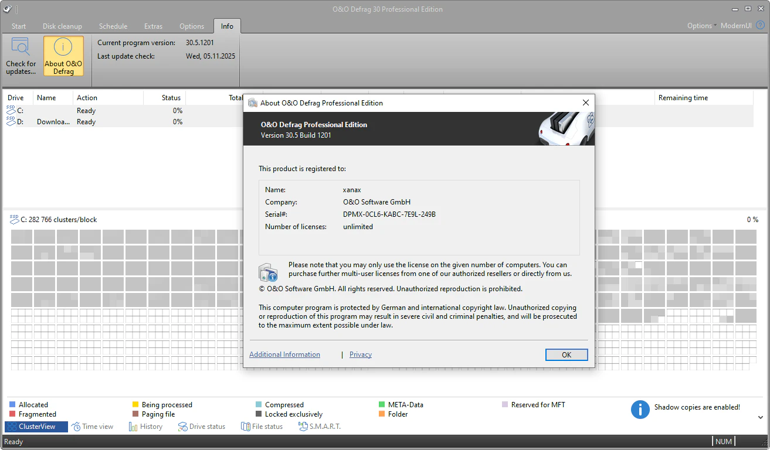Expand the chevron next to the Shadow copies notice
The height and width of the screenshot is (450, 770).
pyautogui.click(x=761, y=417)
